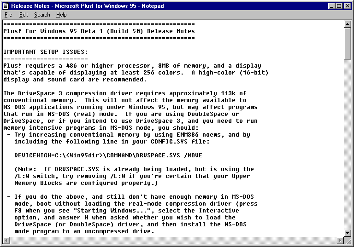Image resolution: width=354 pixels, height=247 pixels.
Task: Minimize the Notepad window
Action: pyautogui.click(x=331, y=6)
